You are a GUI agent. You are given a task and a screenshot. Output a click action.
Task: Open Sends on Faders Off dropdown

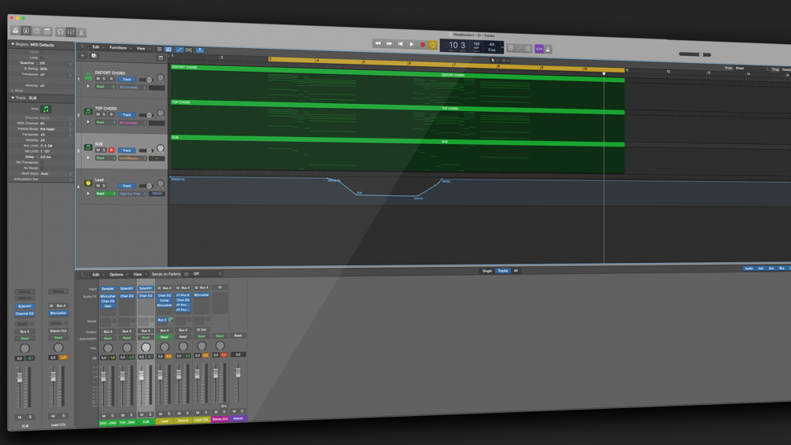coord(207,274)
